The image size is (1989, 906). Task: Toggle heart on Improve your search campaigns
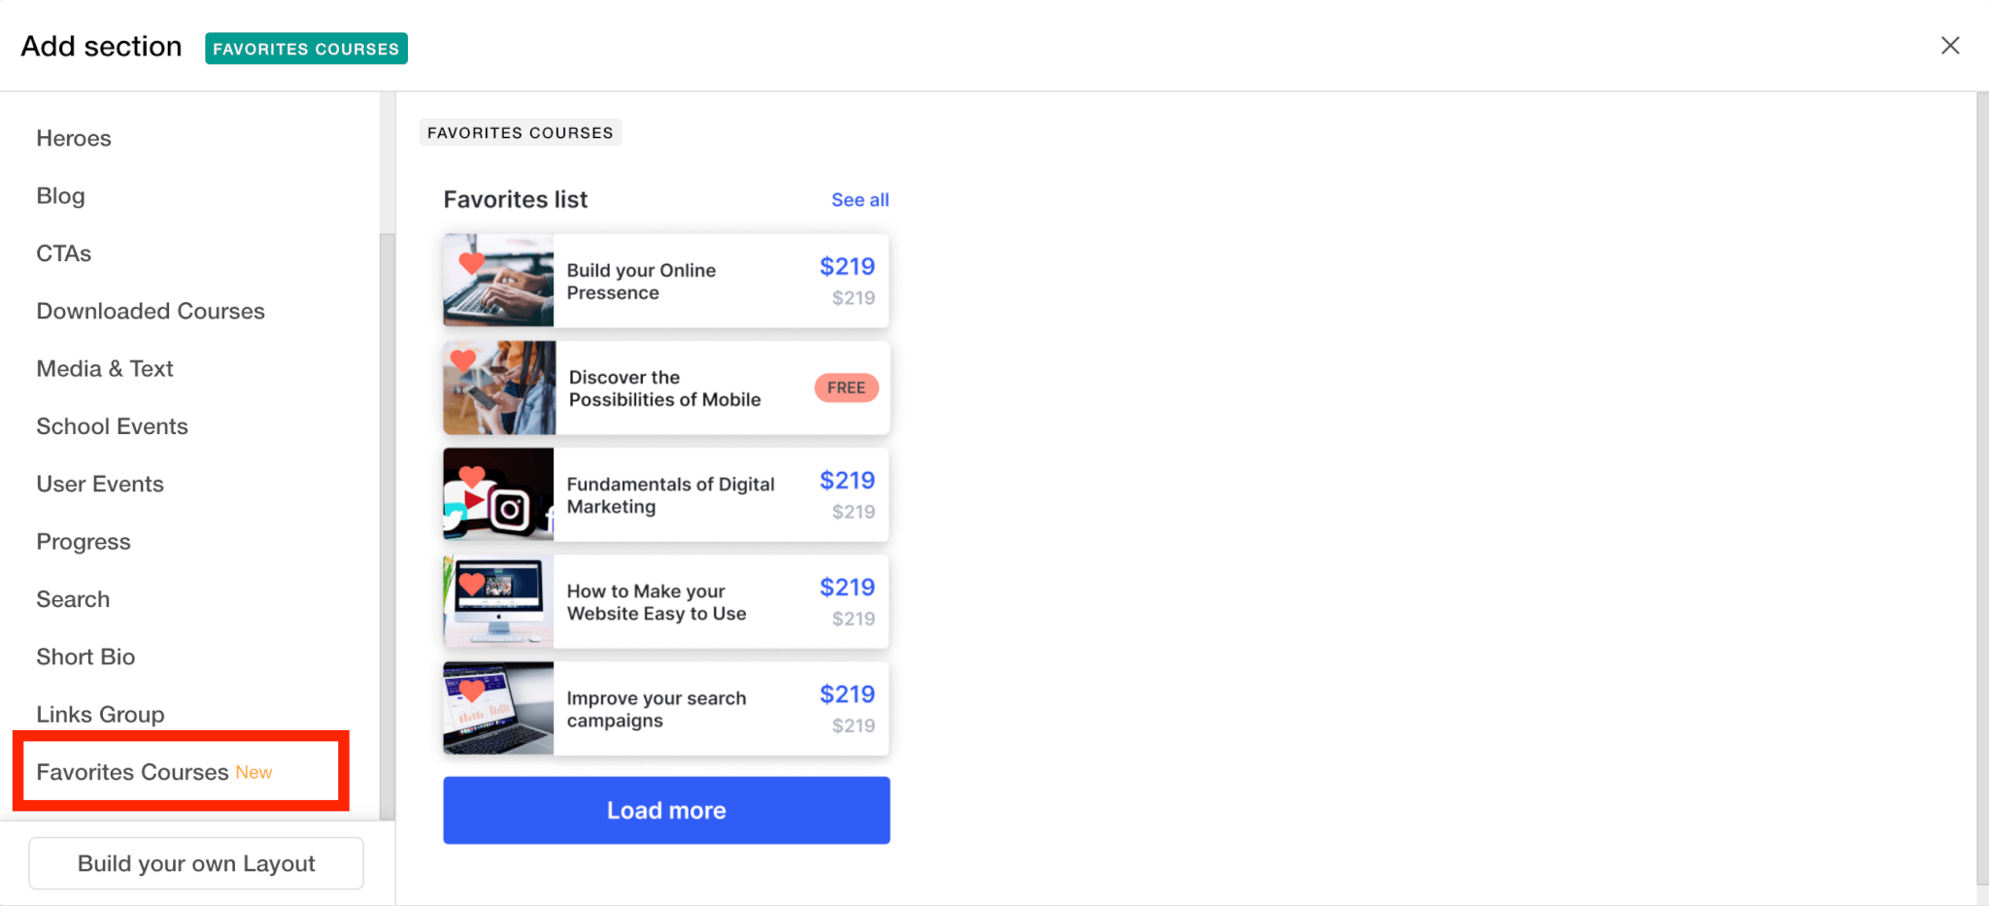tap(472, 689)
